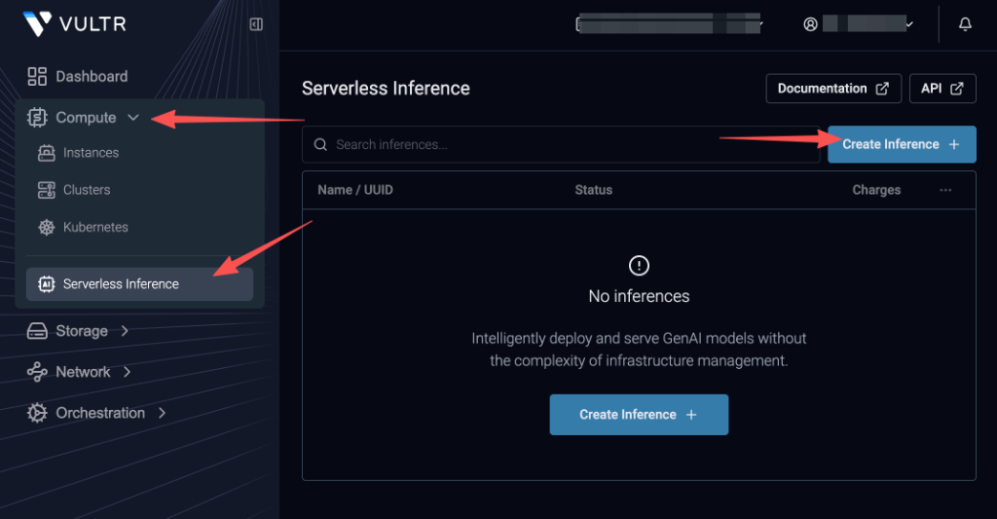Click the Serverless Inference page heading
This screenshot has width=997, height=519.
pyautogui.click(x=386, y=89)
